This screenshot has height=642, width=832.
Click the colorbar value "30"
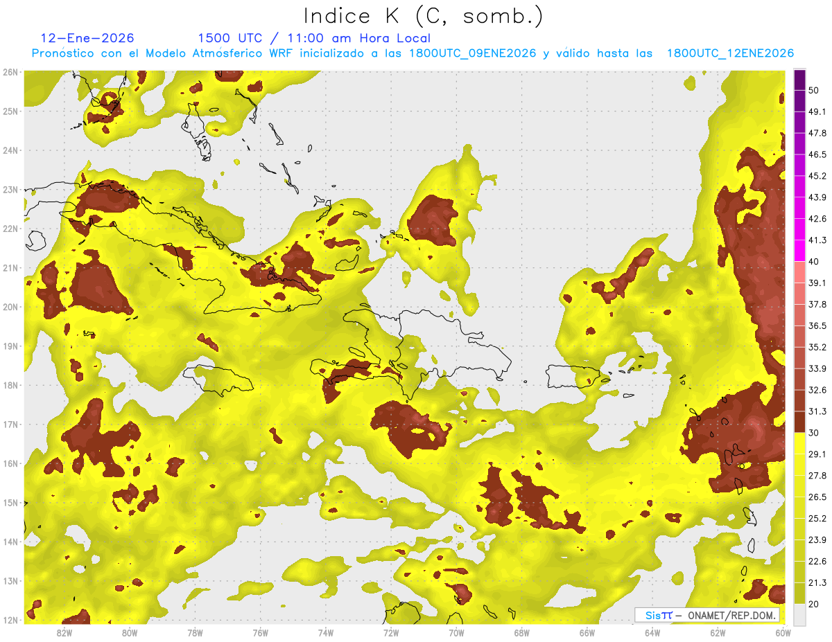814,433
